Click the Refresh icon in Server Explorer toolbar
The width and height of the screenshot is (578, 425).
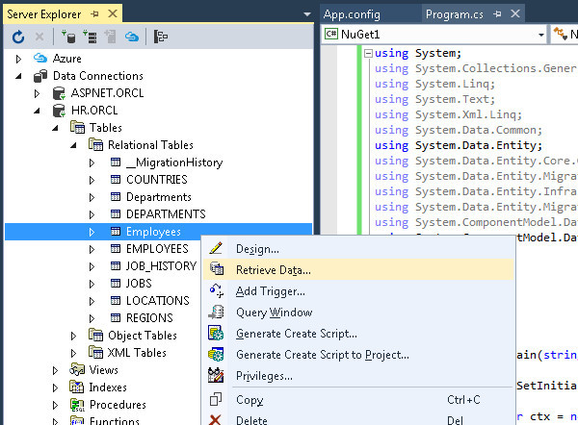(18, 36)
